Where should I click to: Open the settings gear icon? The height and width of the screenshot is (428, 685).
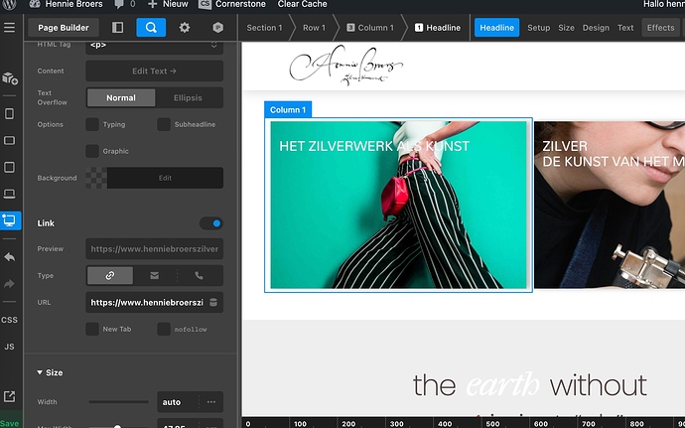click(x=185, y=28)
